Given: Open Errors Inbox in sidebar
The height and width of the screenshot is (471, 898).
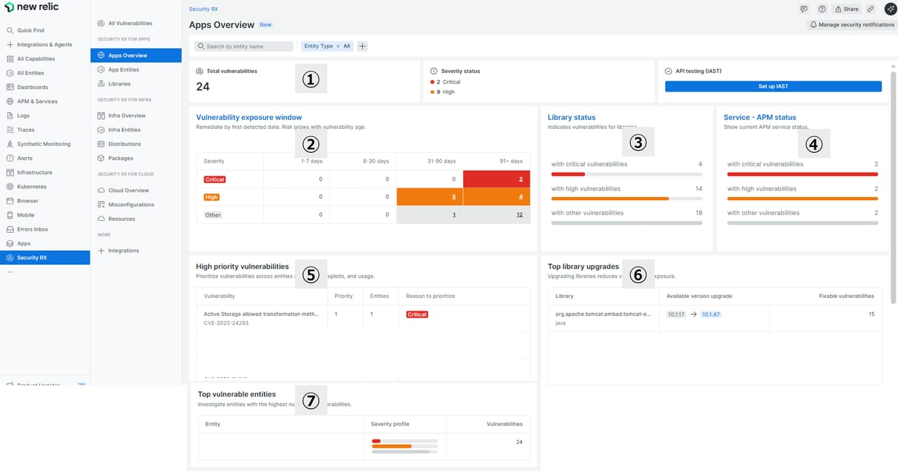Looking at the screenshot, I should (x=33, y=230).
